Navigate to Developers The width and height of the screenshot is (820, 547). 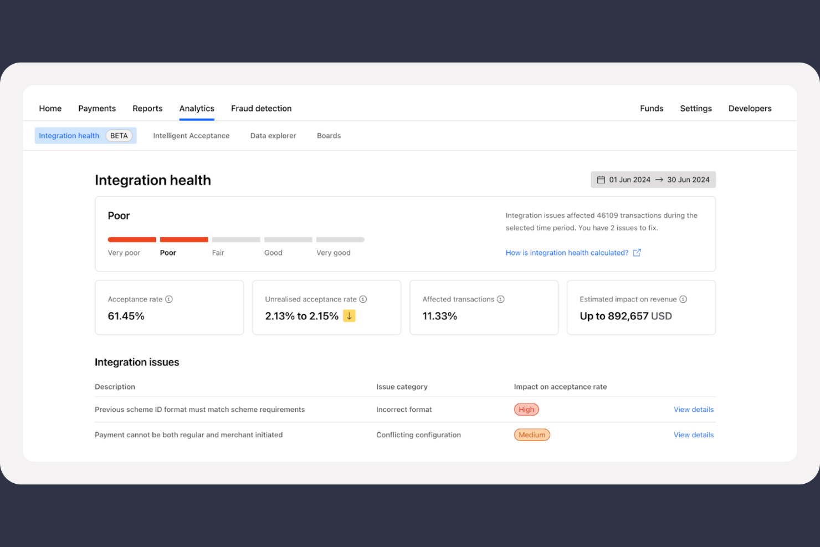[x=750, y=108]
